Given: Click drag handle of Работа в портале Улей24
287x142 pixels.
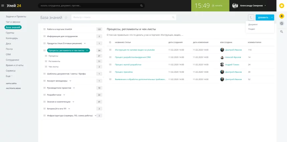Looking at the screenshot, I should click(x=44, y=29).
